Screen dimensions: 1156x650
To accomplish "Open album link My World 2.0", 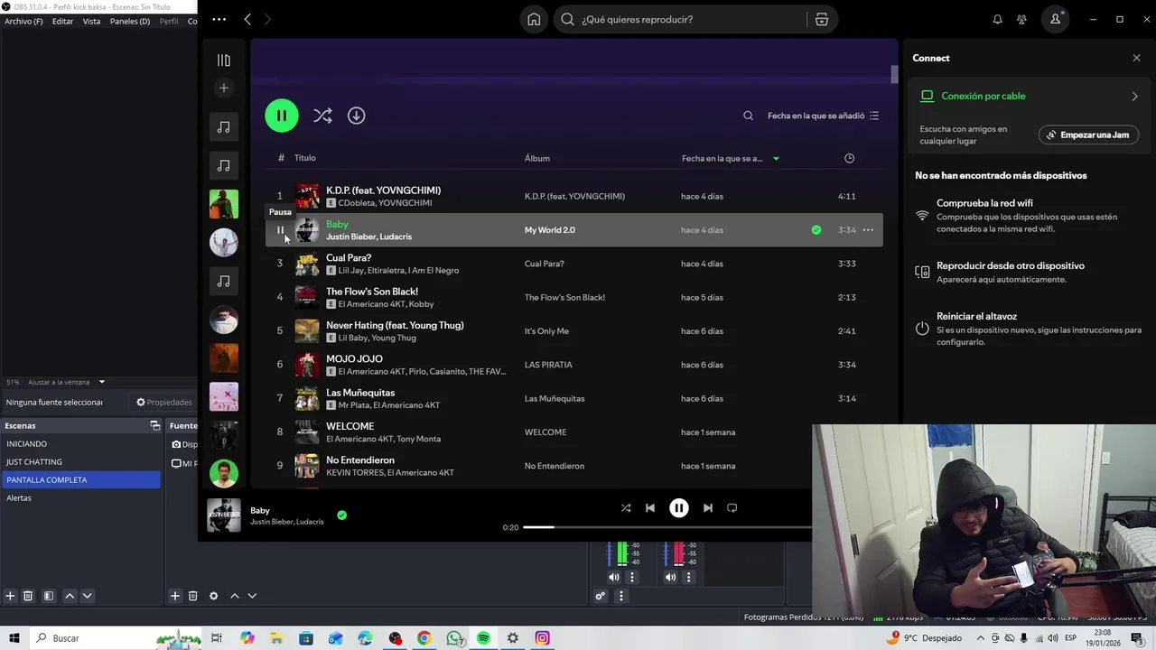I will [x=549, y=230].
